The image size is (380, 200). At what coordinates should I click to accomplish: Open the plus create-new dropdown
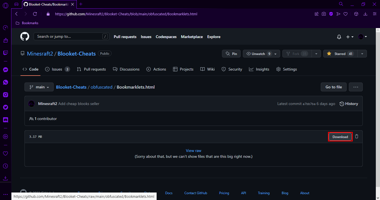(350, 37)
